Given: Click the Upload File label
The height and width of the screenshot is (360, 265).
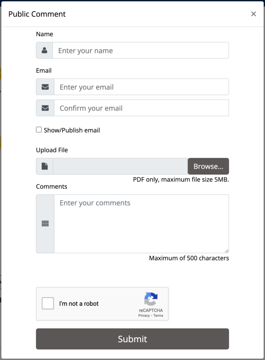Looking at the screenshot, I should coord(52,150).
